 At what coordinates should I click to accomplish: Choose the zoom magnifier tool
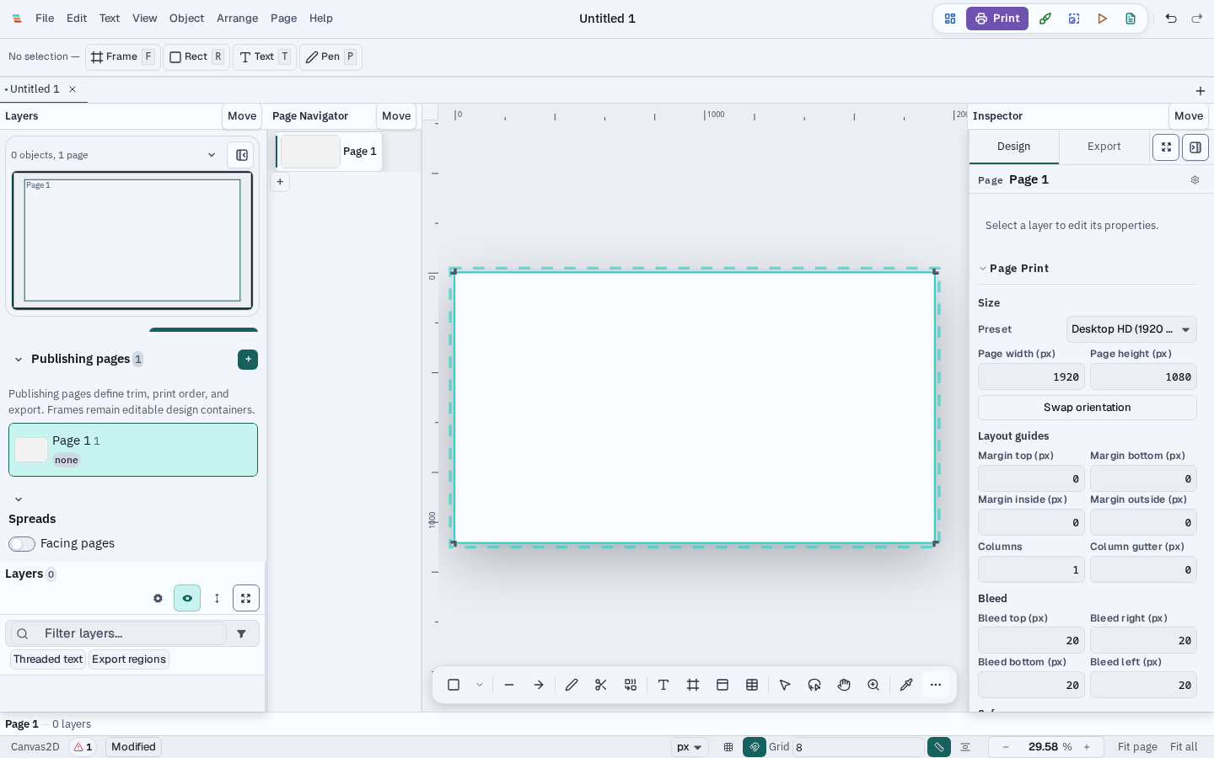[873, 685]
